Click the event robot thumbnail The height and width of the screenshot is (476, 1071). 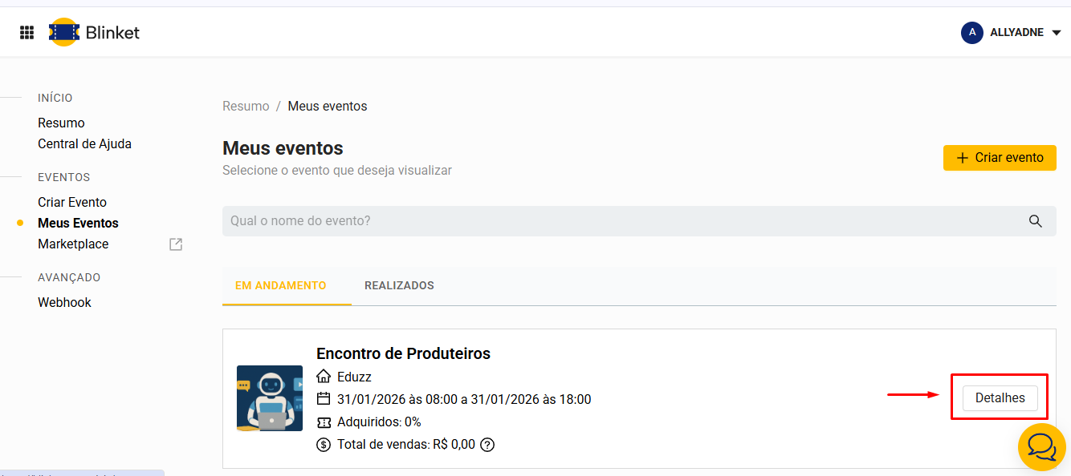pos(270,398)
